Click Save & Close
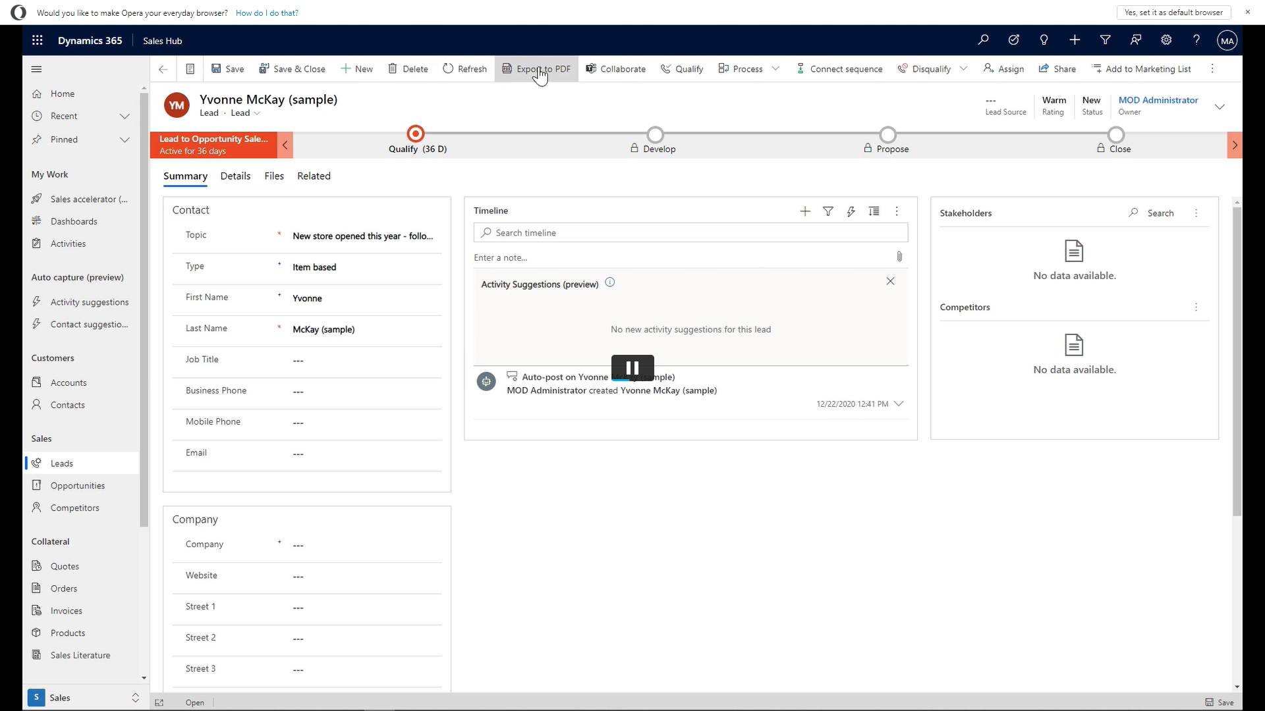This screenshot has width=1265, height=711. (x=292, y=69)
